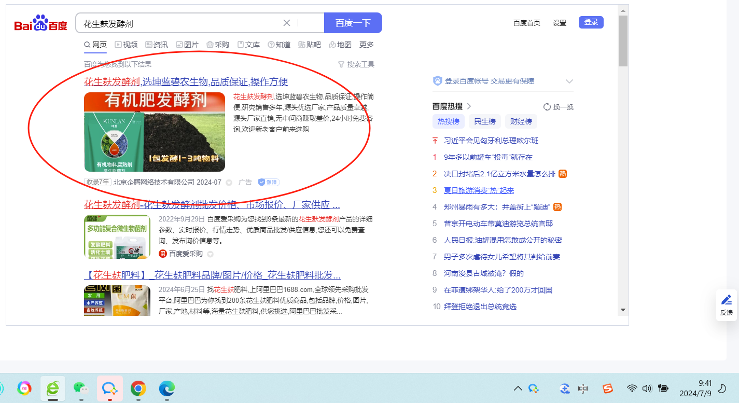This screenshot has width=739, height=403.
Task: Open the 【花生麸肥料】 result title
Action: [x=212, y=275]
